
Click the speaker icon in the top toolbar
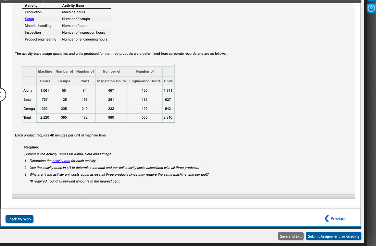pos(6,1)
